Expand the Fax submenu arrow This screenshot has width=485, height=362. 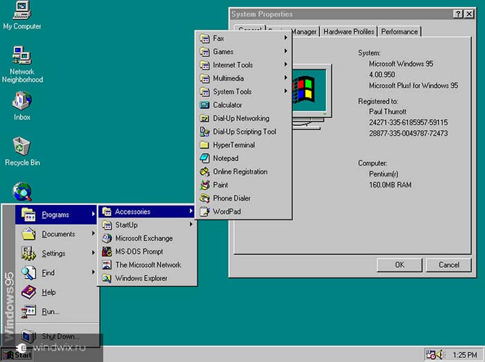[285, 37]
